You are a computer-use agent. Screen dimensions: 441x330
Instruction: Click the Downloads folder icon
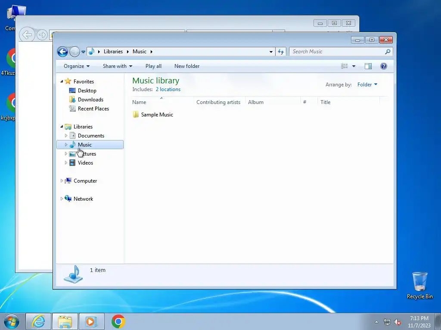[x=72, y=99]
